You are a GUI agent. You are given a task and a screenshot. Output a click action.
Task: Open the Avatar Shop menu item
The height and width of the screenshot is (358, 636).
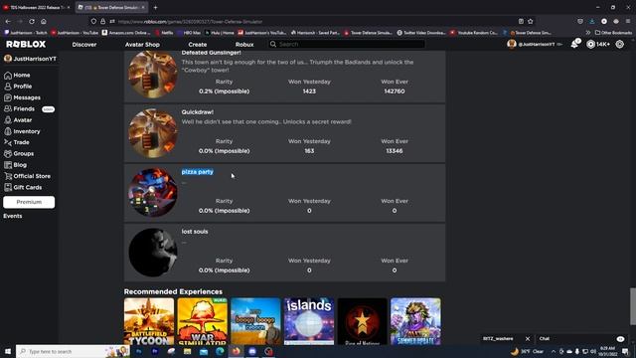pos(142,44)
